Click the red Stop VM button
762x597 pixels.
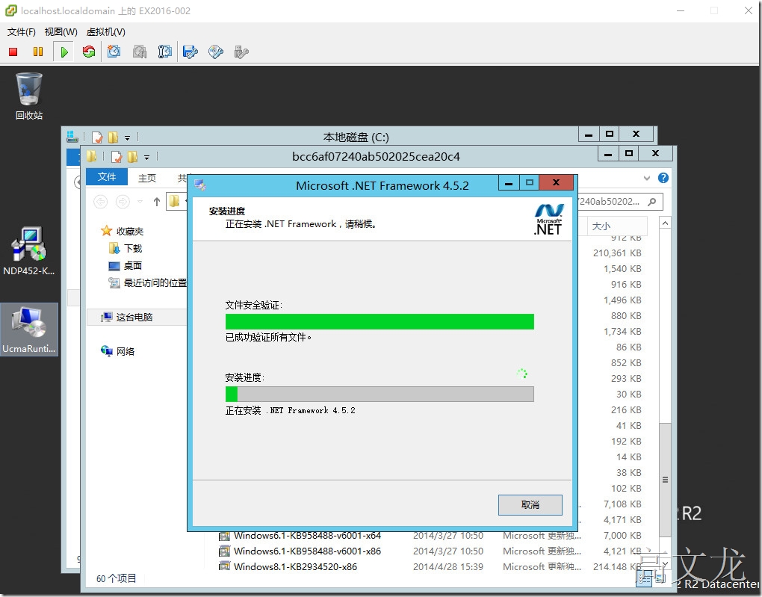point(13,52)
